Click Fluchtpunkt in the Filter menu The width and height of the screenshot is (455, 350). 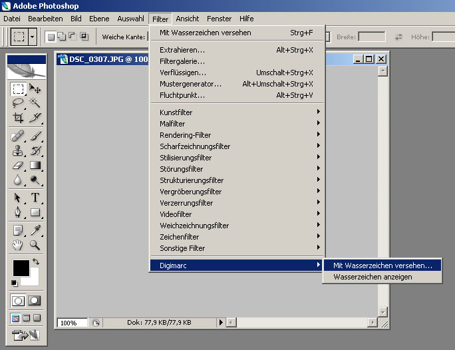pos(237,95)
